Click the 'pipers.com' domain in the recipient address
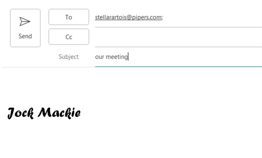This screenshot has height=158, width=262. pyautogui.click(x=147, y=17)
